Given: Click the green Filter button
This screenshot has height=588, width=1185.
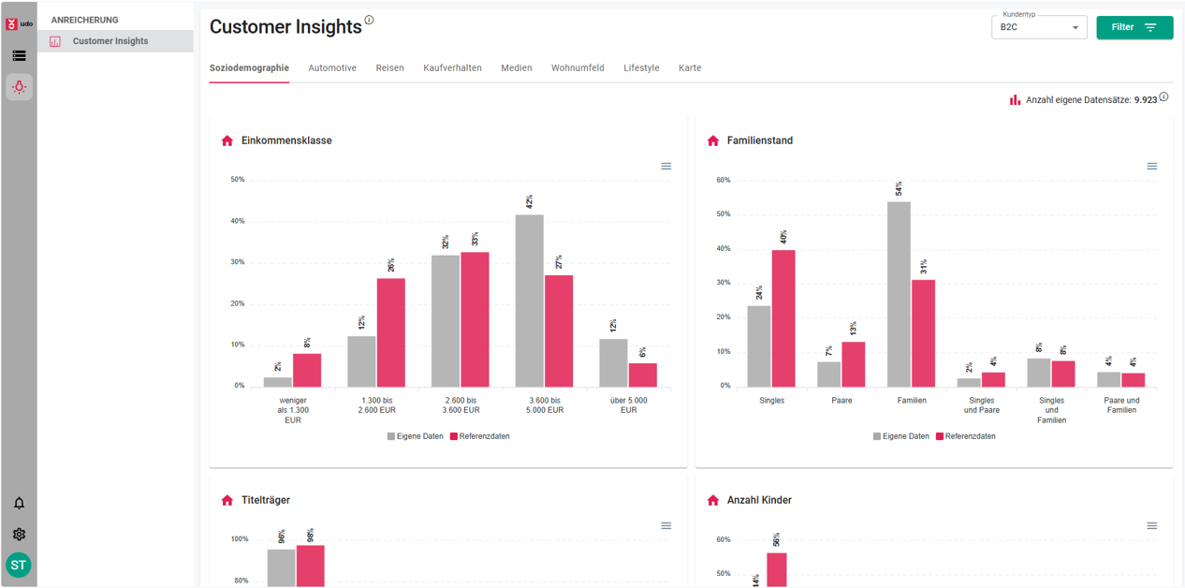Looking at the screenshot, I should 1134,27.
